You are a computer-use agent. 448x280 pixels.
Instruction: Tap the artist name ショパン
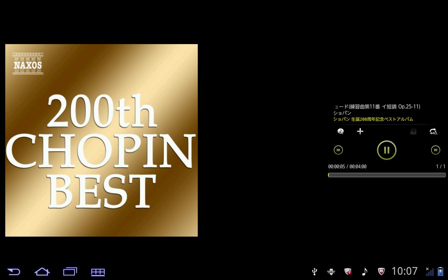click(342, 113)
